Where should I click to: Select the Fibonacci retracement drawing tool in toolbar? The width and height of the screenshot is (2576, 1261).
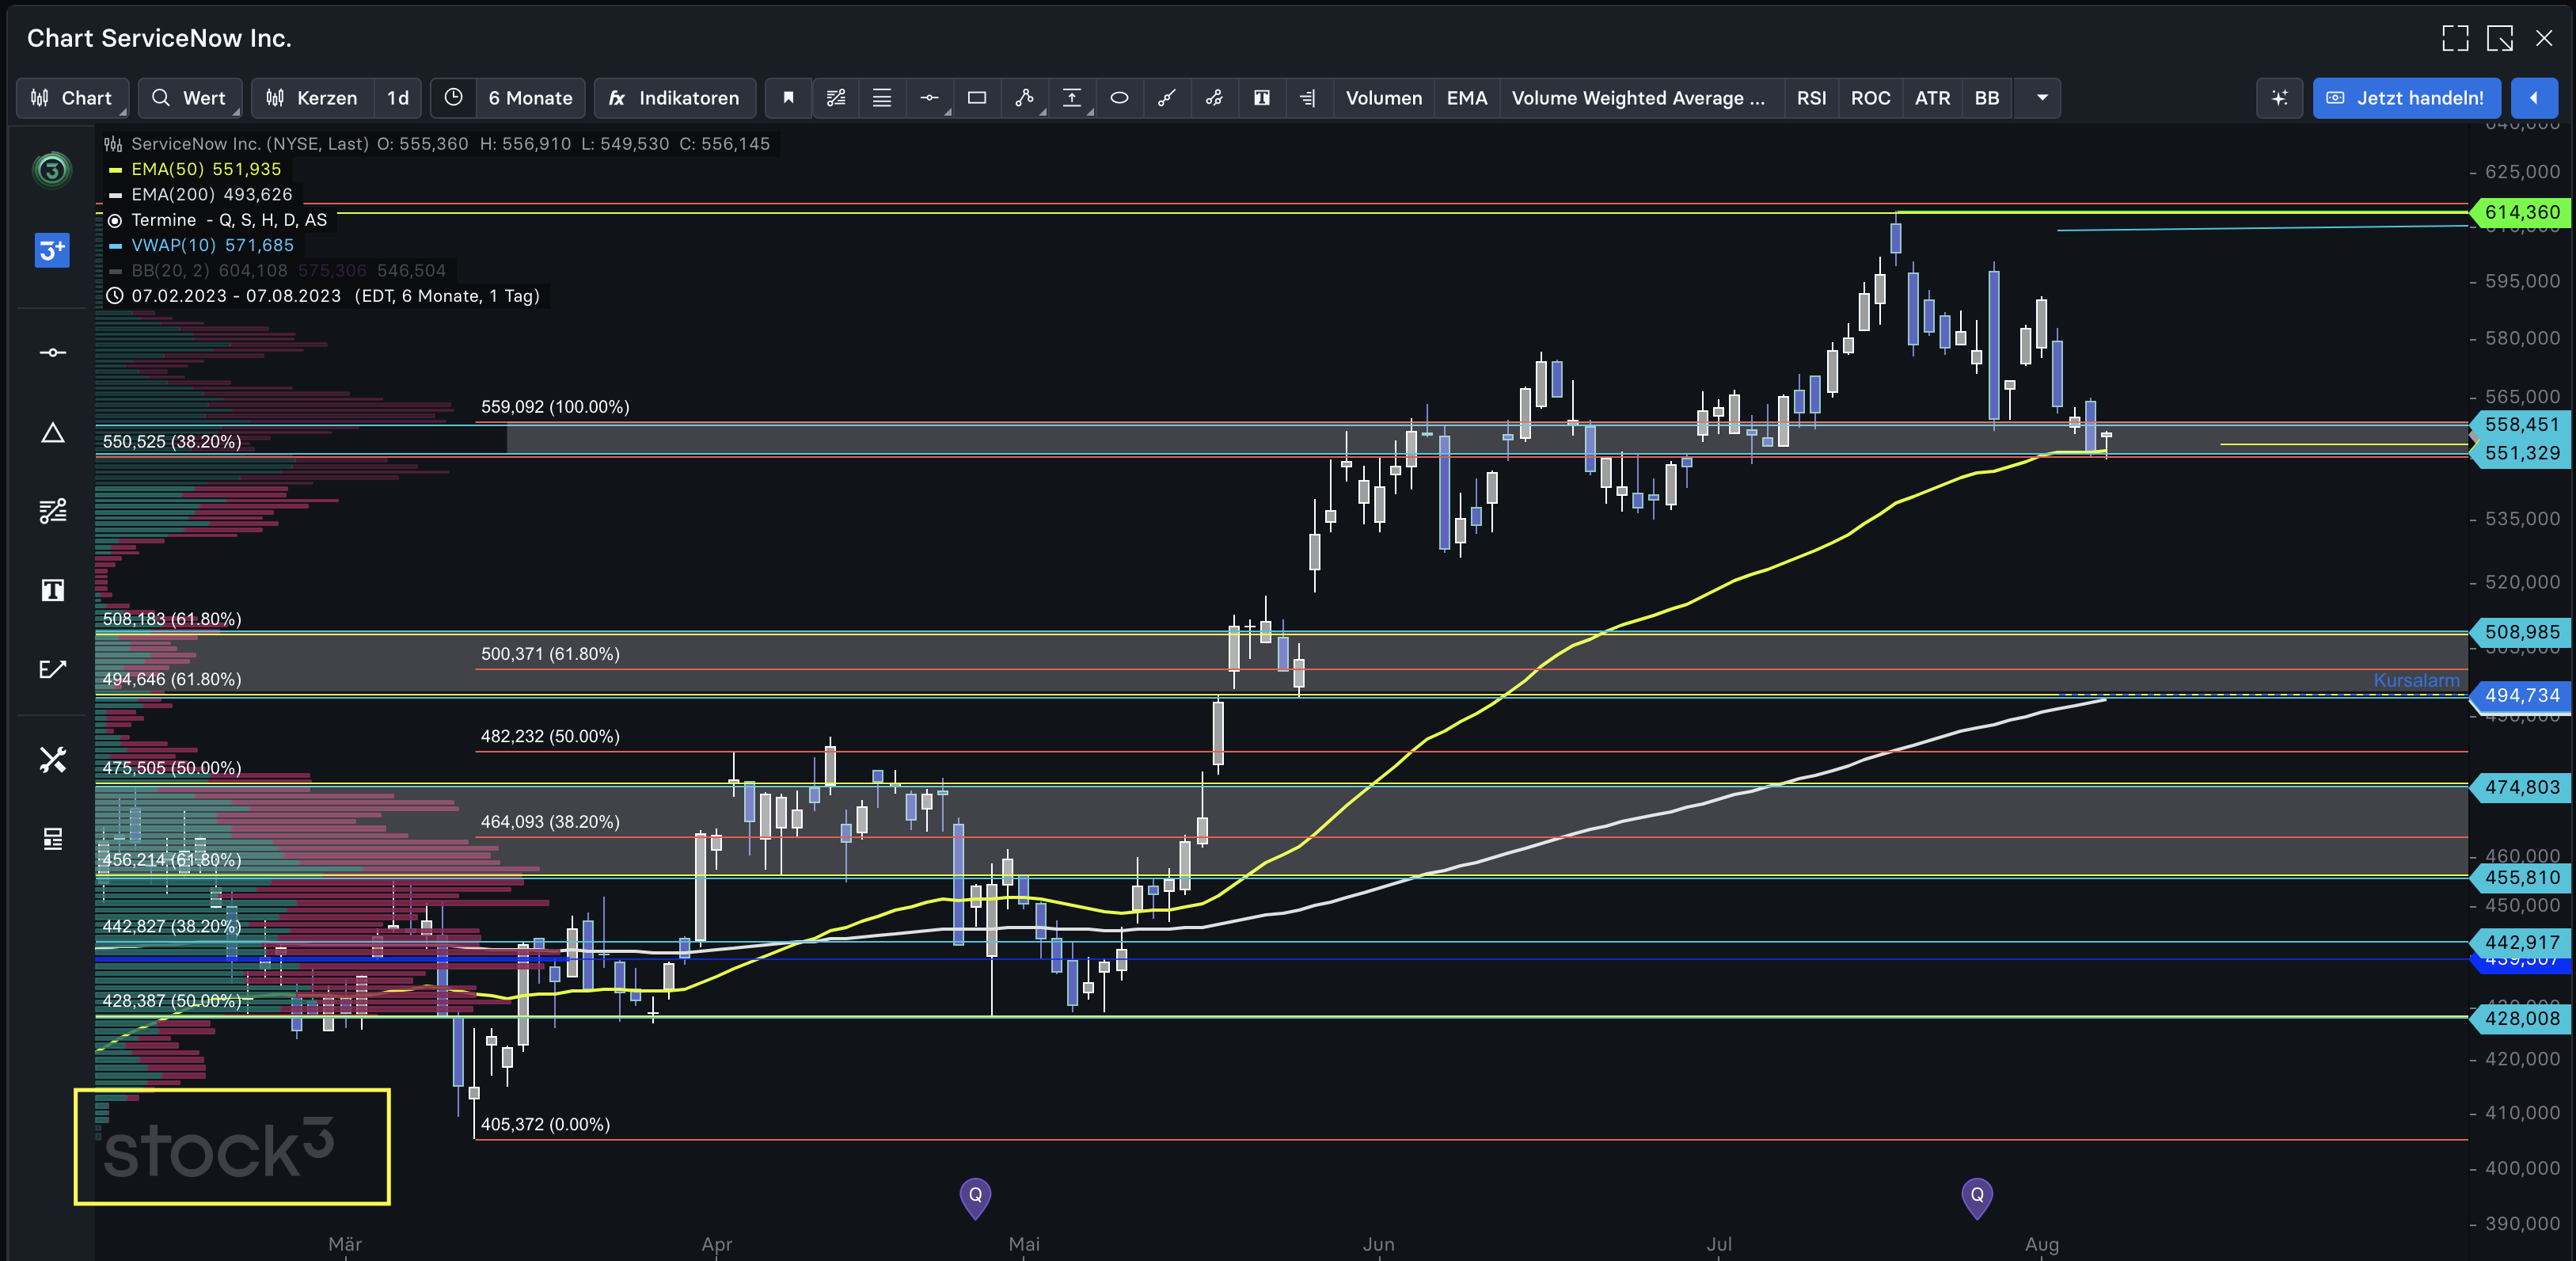(836, 98)
